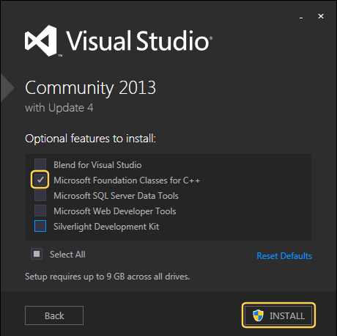Image resolution: width=337 pixels, height=336 pixels.
Task: Click "Microsoft SQL Server Data Tools" label
Action: click(116, 196)
